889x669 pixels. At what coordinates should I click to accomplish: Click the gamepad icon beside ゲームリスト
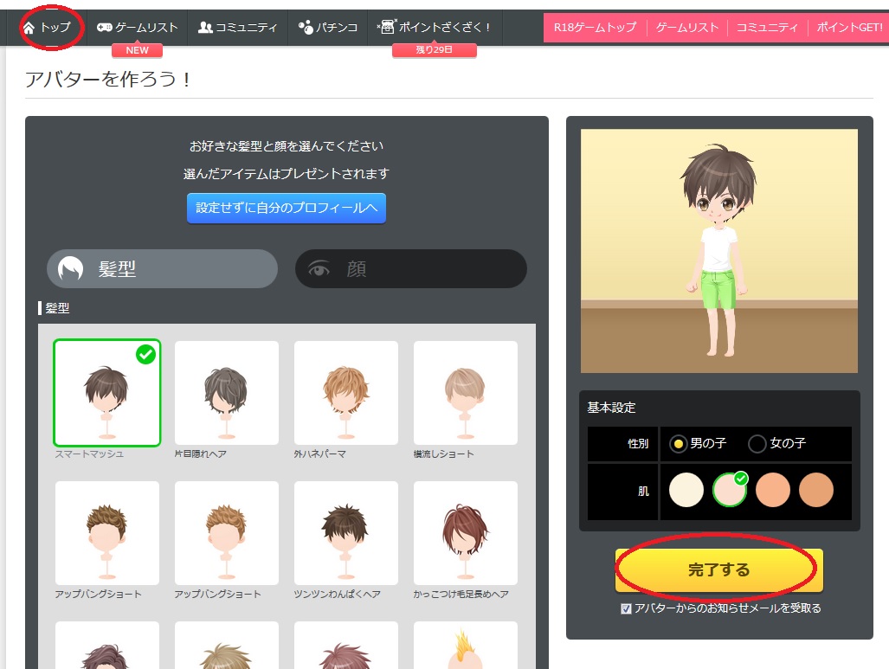pos(105,27)
